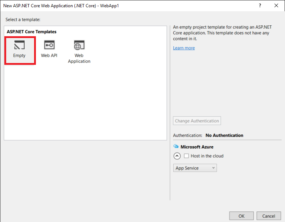Click the Microsoft Azure heading text

click(x=197, y=147)
